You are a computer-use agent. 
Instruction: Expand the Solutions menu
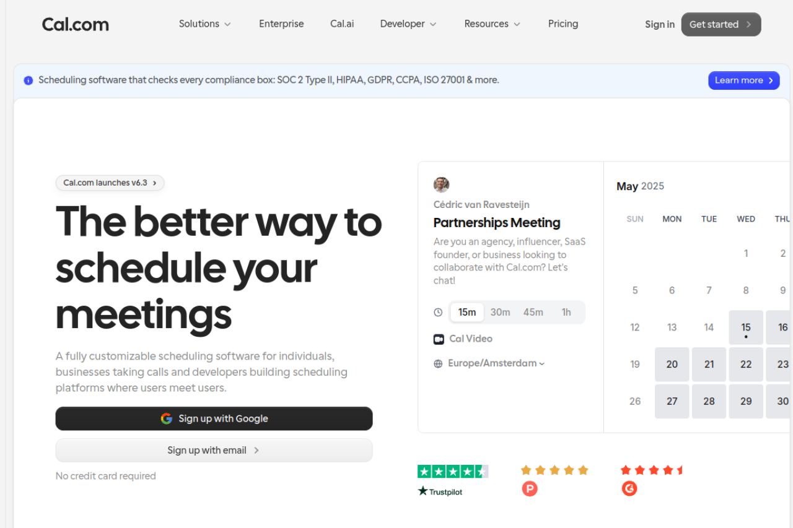tap(204, 24)
